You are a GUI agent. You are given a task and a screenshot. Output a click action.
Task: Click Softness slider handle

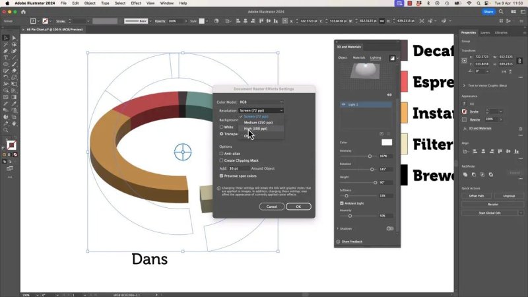tap(346, 195)
